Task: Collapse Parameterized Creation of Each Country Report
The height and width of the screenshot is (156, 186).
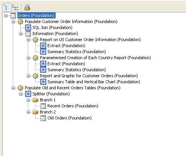Action: (29, 58)
